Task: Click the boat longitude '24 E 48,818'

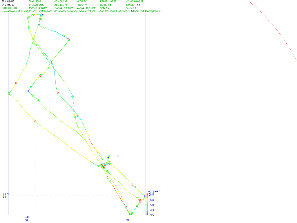Action: [61, 5]
